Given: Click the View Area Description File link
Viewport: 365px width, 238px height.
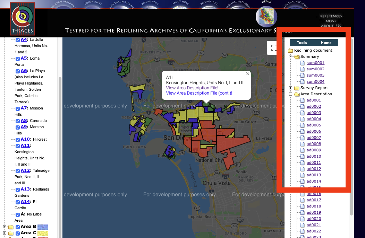Looking at the screenshot, I should (x=192, y=88).
